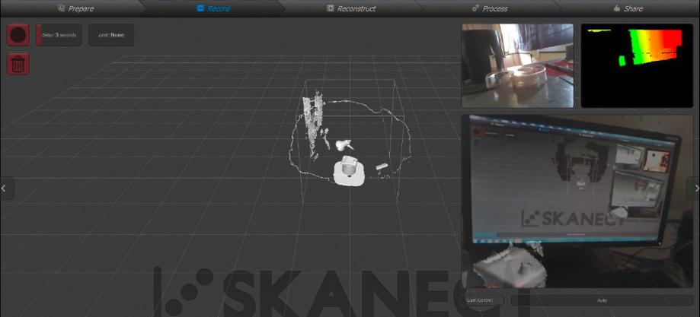Image resolution: width=700 pixels, height=317 pixels.
Task: Click the scanned object in 3D viewport
Action: pyautogui.click(x=349, y=171)
